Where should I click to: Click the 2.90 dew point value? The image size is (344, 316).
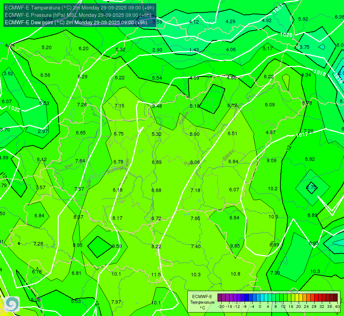pyautogui.click(x=157, y=50)
